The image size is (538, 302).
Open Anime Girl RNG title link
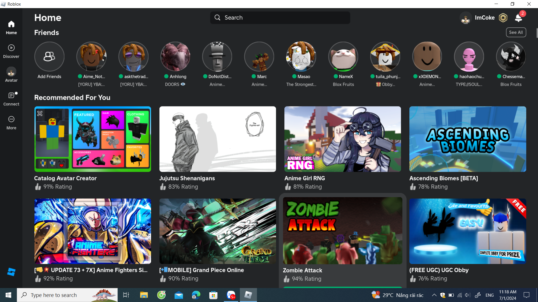(305, 178)
